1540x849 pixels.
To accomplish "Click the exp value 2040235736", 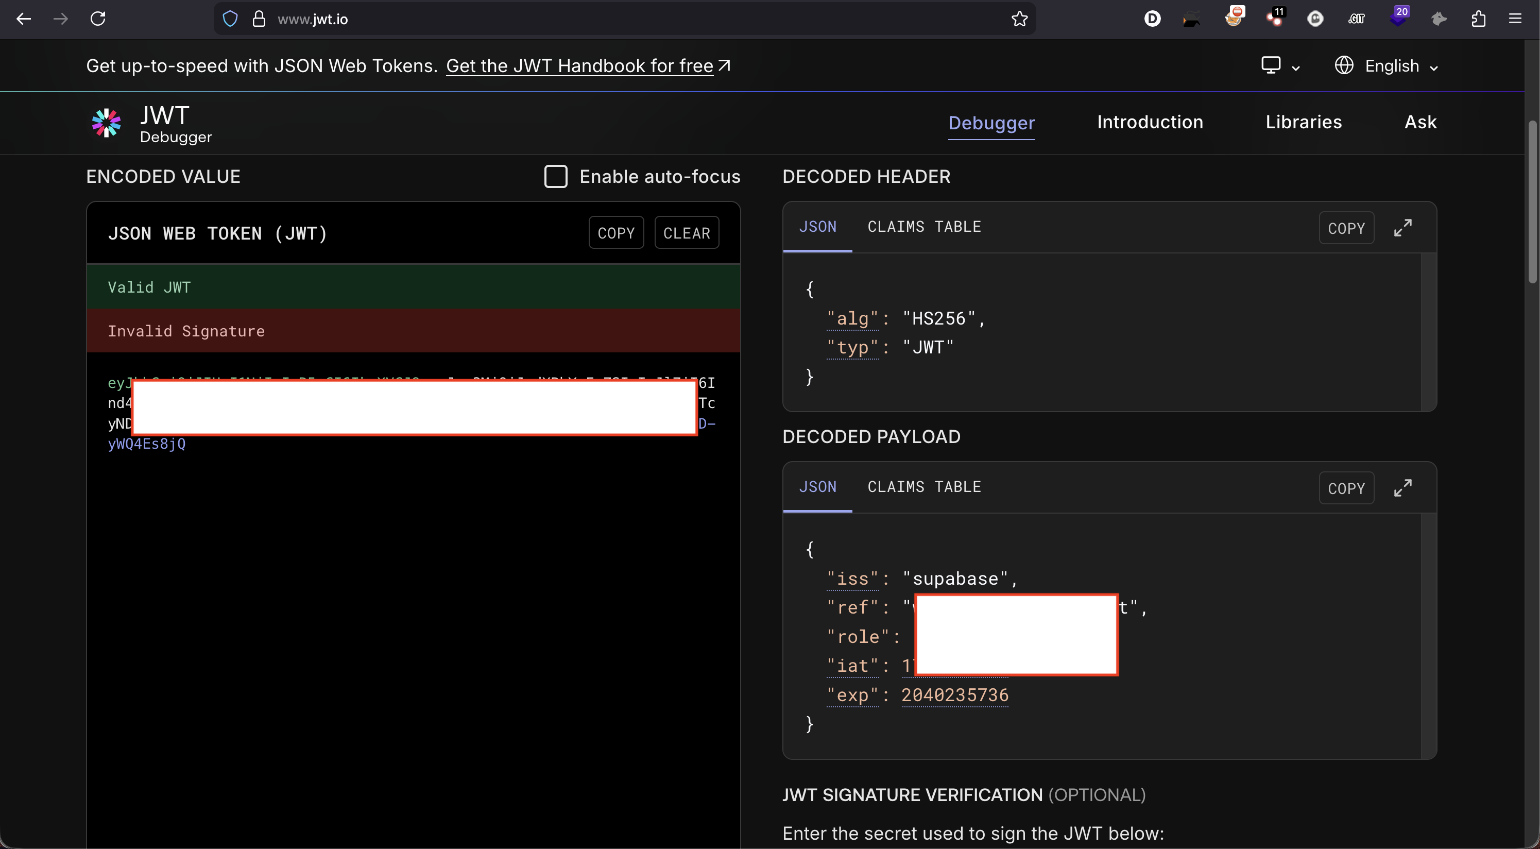I will click(955, 695).
